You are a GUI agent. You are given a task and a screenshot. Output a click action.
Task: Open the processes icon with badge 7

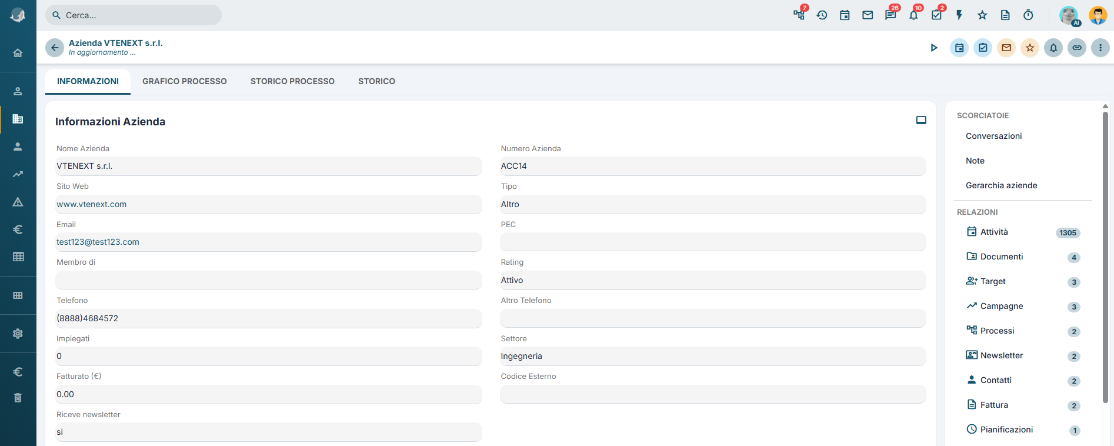(x=799, y=15)
